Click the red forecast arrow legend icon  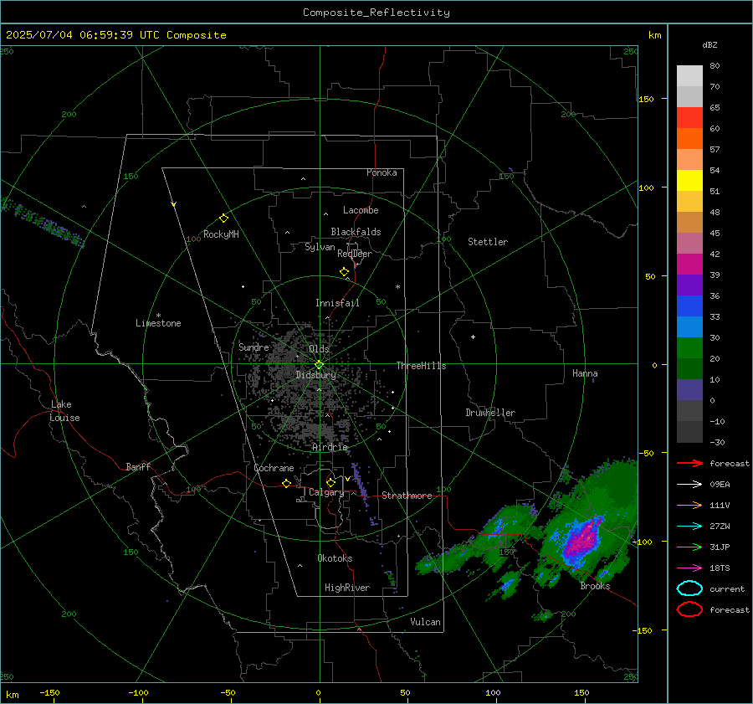(689, 463)
